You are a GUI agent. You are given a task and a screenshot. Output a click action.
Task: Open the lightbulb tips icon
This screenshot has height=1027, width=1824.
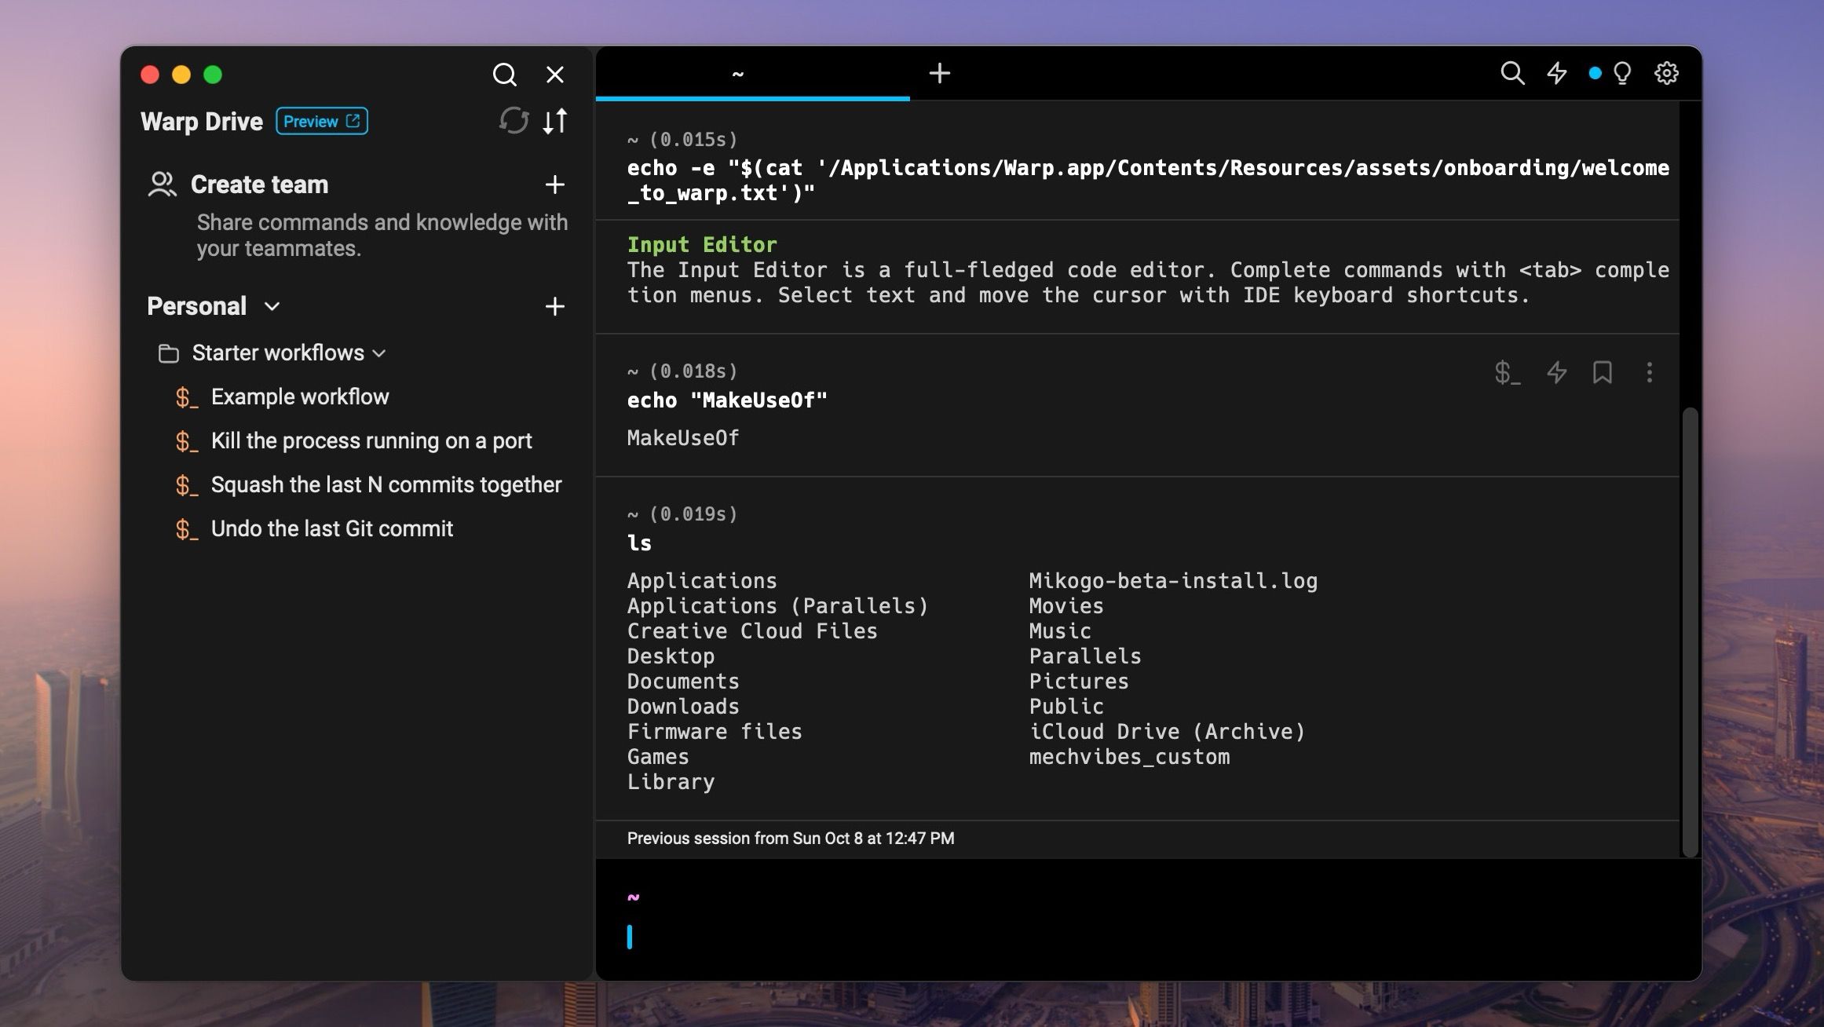(x=1622, y=72)
